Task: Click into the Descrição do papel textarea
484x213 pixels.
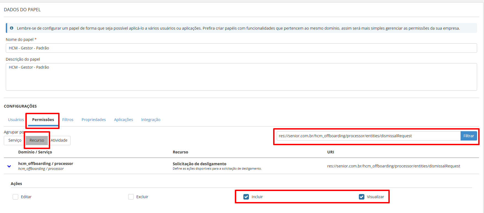Action: click(241, 77)
